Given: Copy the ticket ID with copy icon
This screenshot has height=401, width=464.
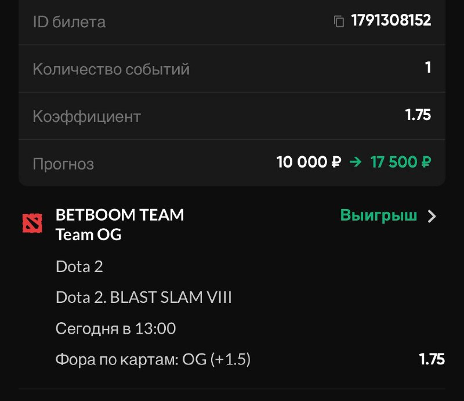Looking at the screenshot, I should [339, 21].
